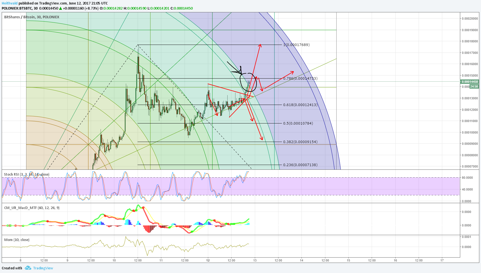This screenshot has height=273, width=481.
Task: Click date label 14 on the time axis
Action: click(302, 260)
